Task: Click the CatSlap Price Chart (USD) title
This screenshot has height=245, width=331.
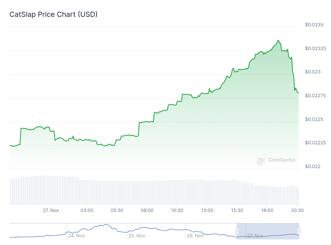Action: point(54,14)
